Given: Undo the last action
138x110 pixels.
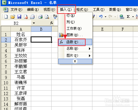Looking at the screenshot, I should point(101,17).
